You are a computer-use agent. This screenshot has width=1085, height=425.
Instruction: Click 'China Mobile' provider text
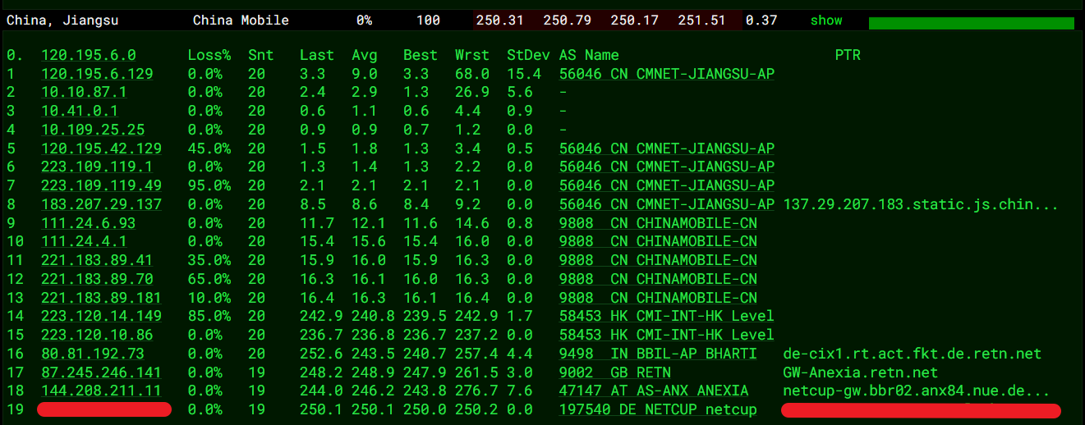coord(241,20)
